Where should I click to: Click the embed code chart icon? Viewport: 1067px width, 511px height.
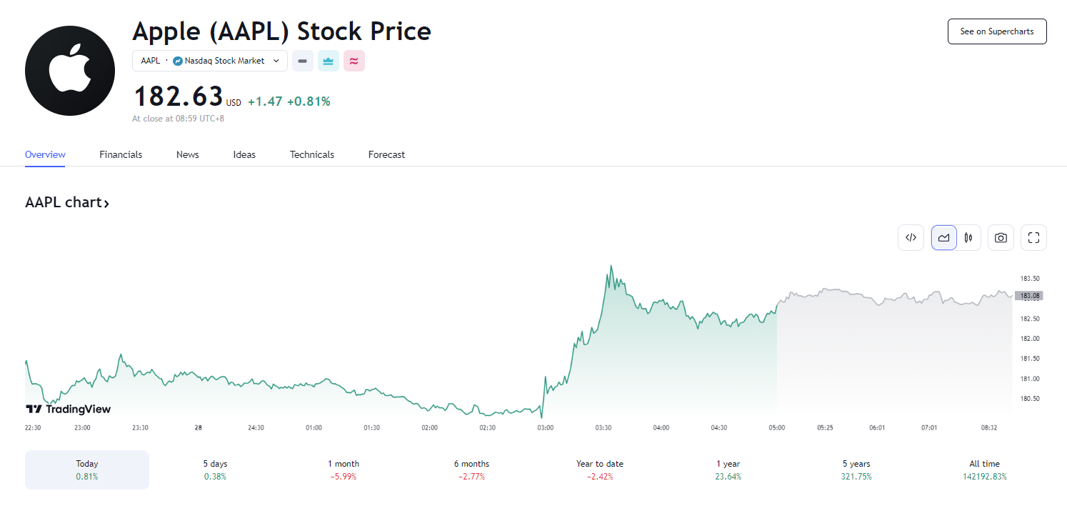[x=911, y=238]
